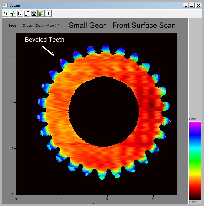Click the center hole of gear image
This screenshot has height=206, width=204.
click(x=104, y=111)
